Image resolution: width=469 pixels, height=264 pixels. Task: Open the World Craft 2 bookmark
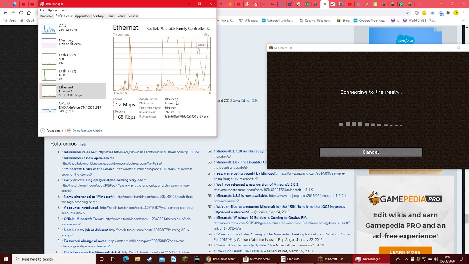coord(420,21)
